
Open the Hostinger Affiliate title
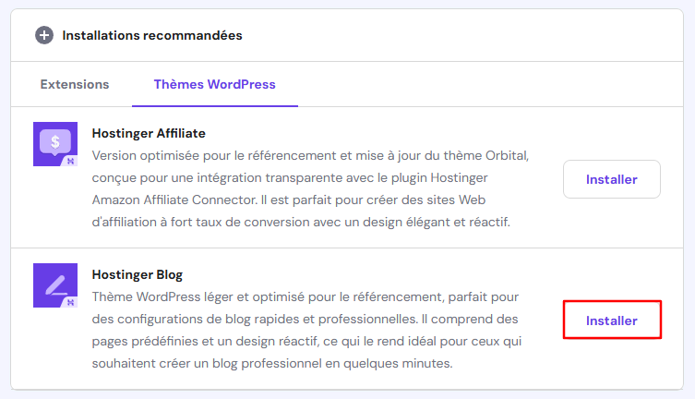(149, 133)
